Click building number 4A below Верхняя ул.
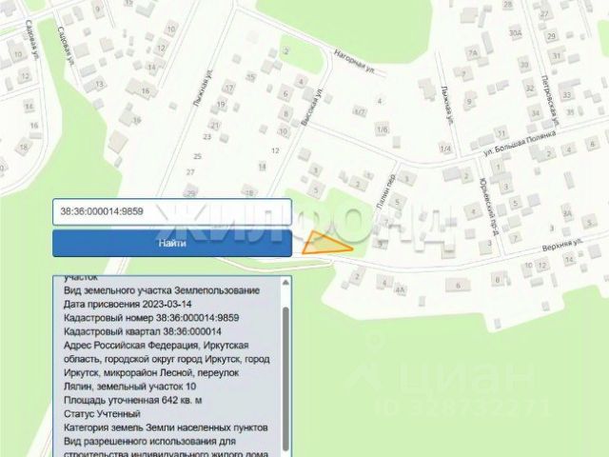Viewport: 609px width, 457px height. 400,288
